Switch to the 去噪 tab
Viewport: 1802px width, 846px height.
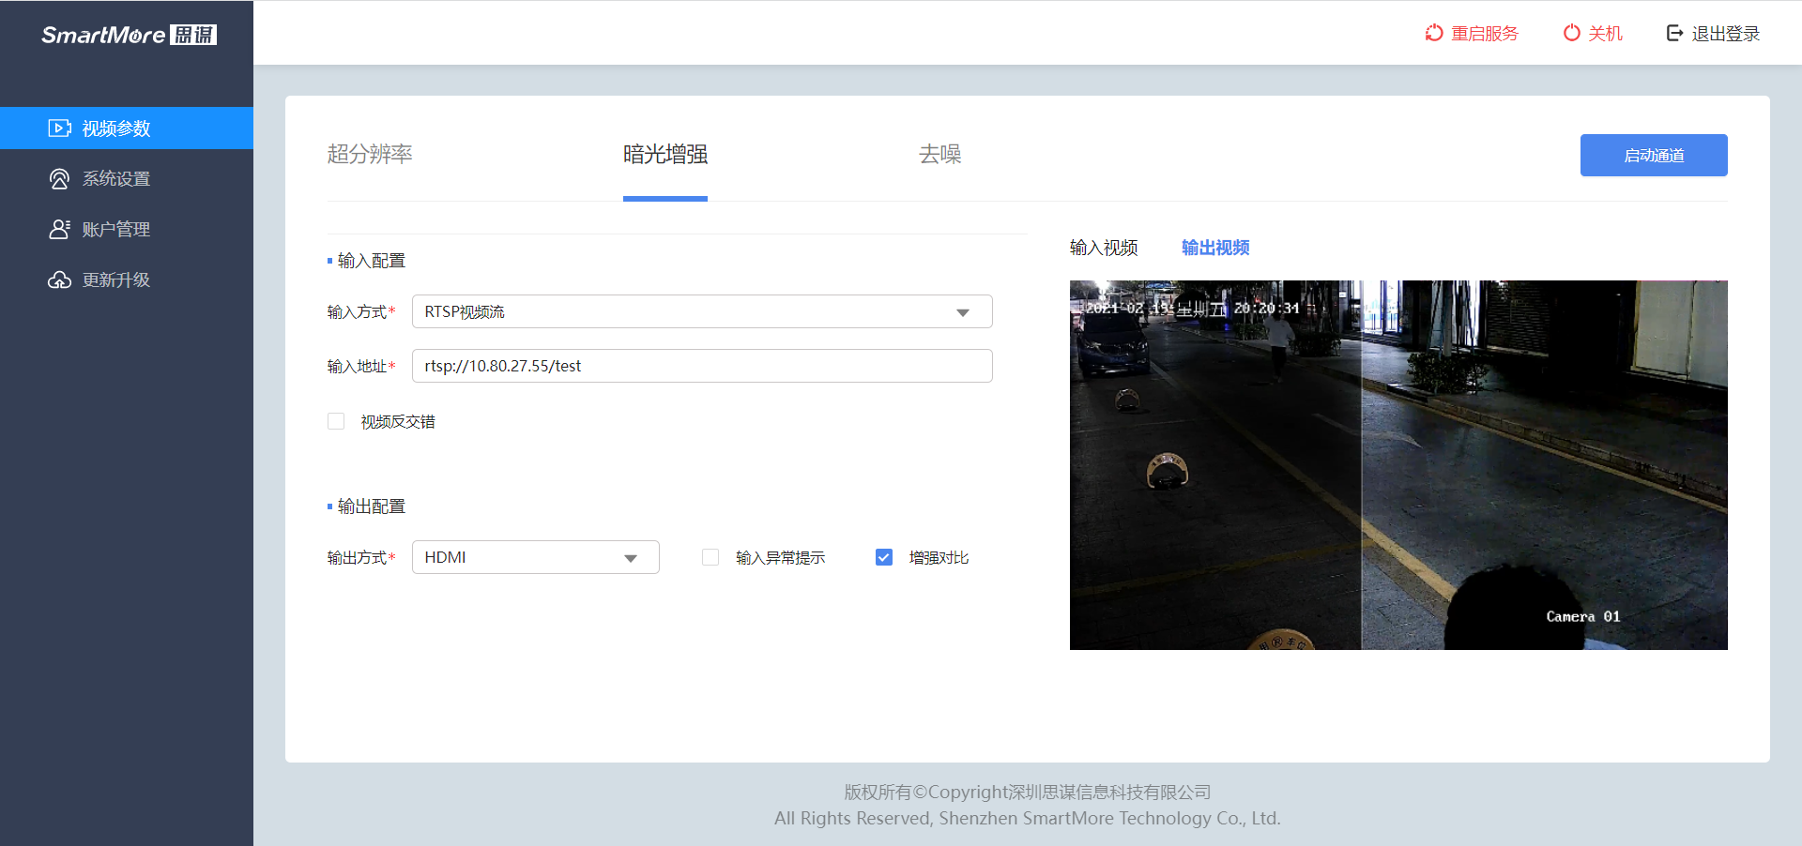point(939,155)
